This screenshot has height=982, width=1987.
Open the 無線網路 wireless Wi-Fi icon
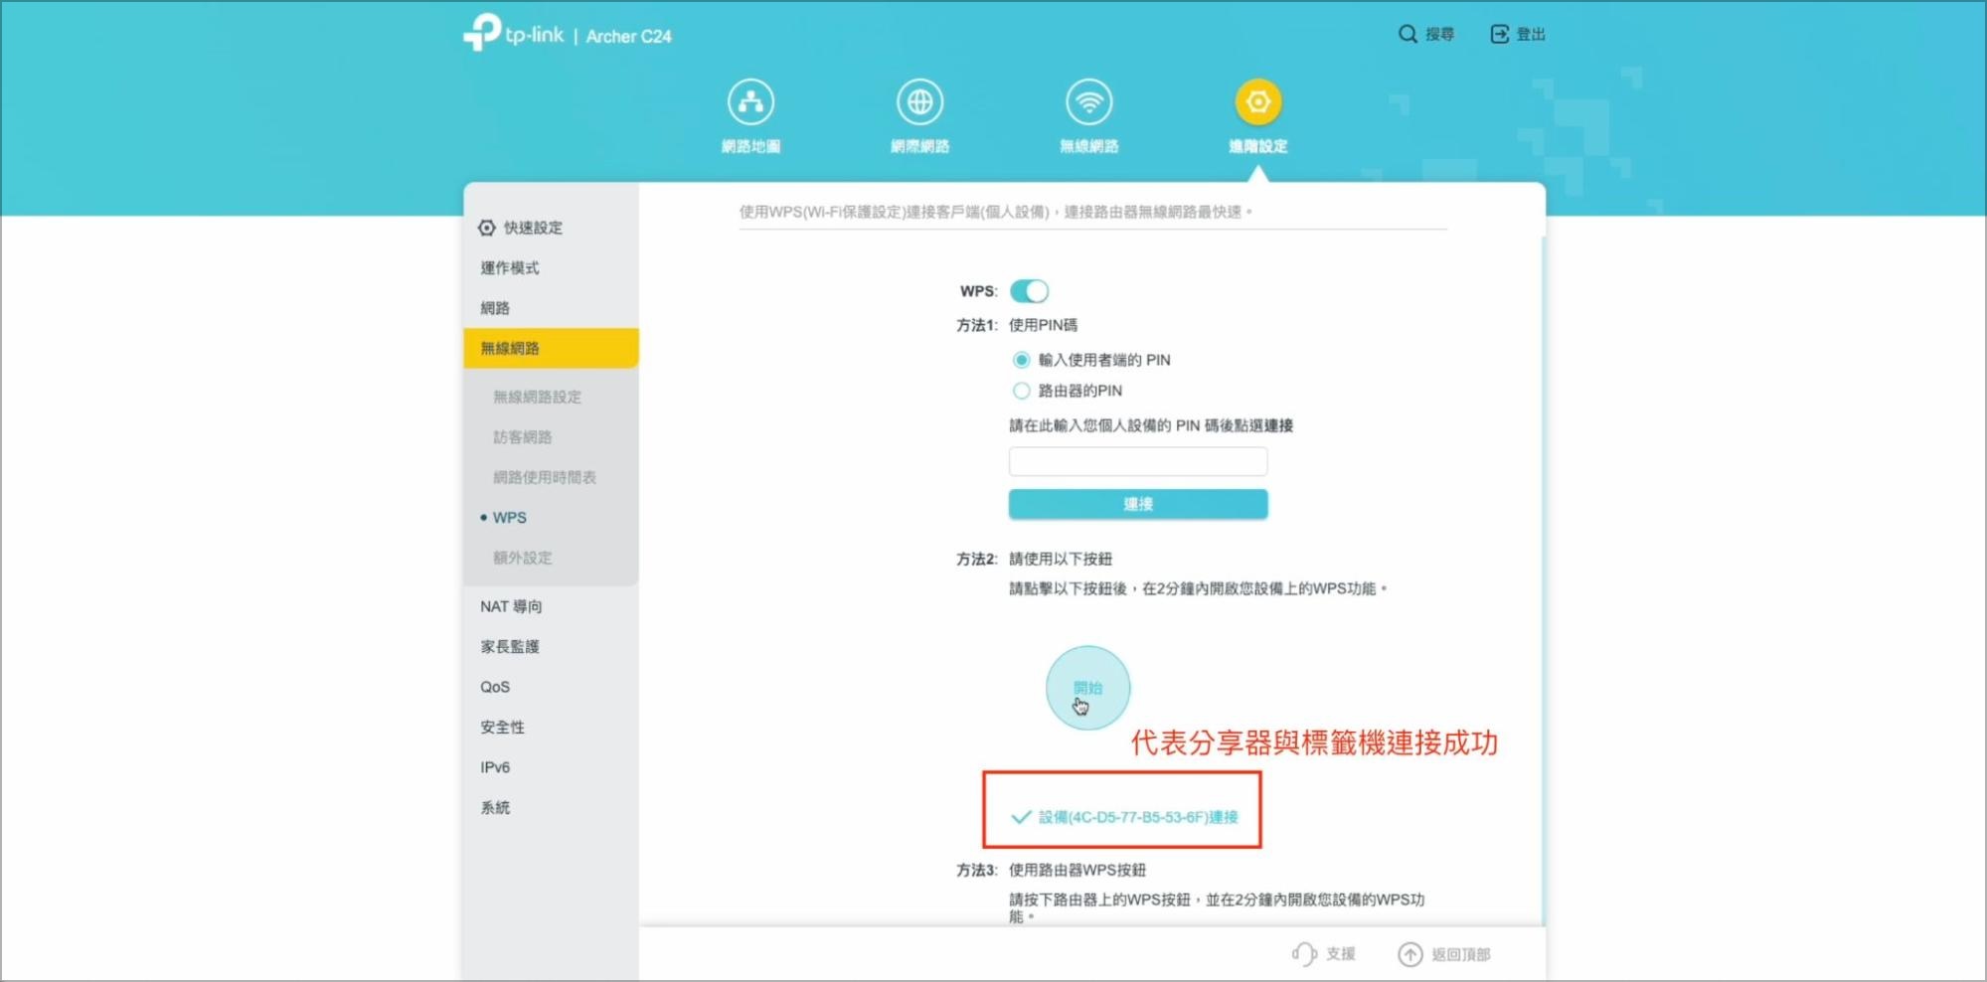click(1089, 102)
